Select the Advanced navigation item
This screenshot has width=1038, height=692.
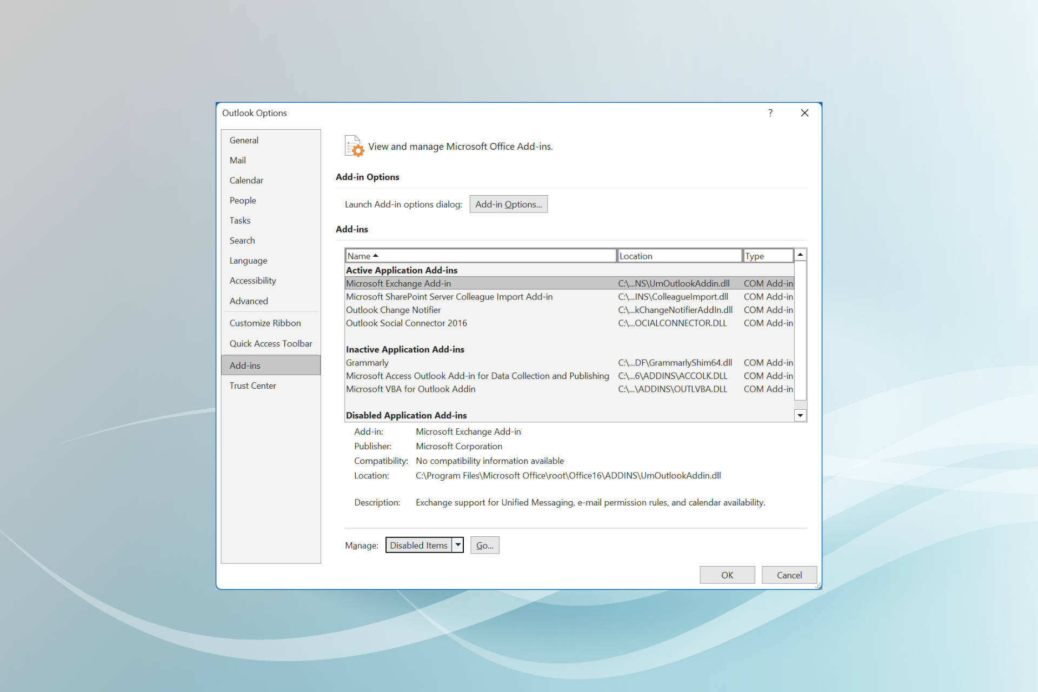click(x=247, y=301)
